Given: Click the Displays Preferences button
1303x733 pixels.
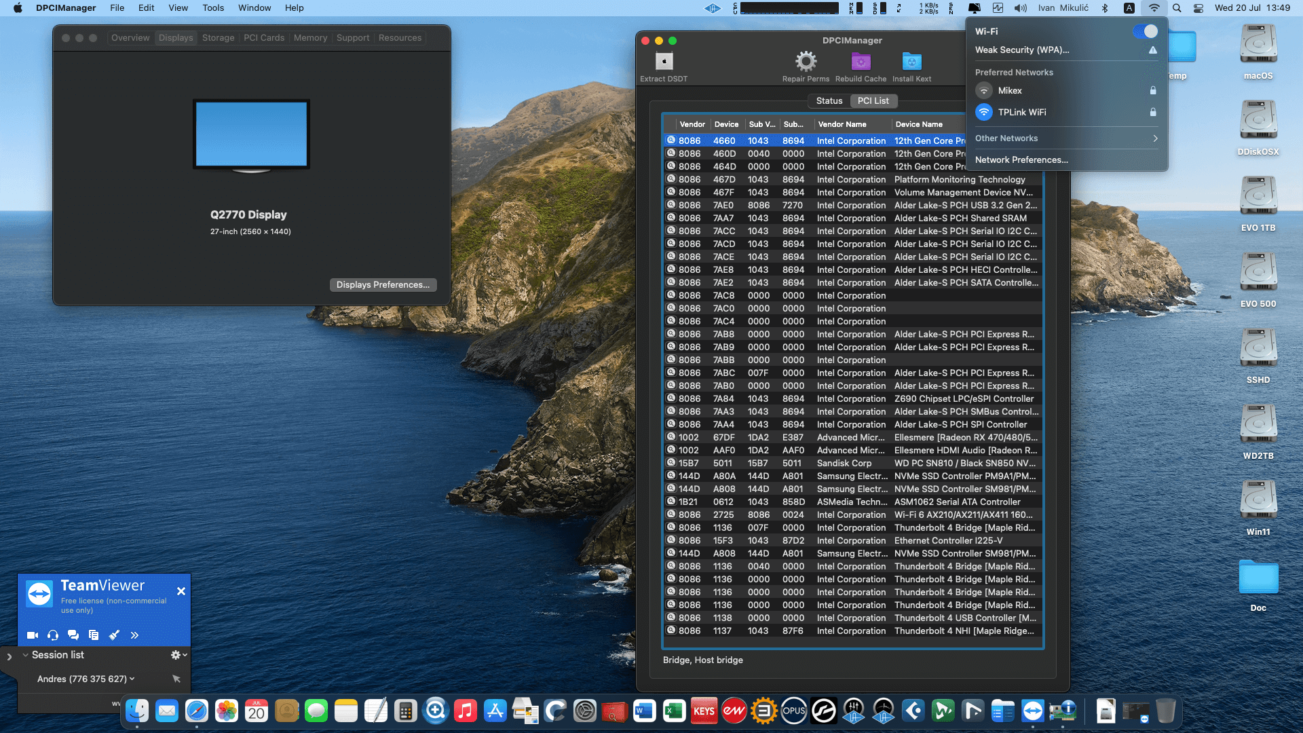Looking at the screenshot, I should (x=383, y=285).
